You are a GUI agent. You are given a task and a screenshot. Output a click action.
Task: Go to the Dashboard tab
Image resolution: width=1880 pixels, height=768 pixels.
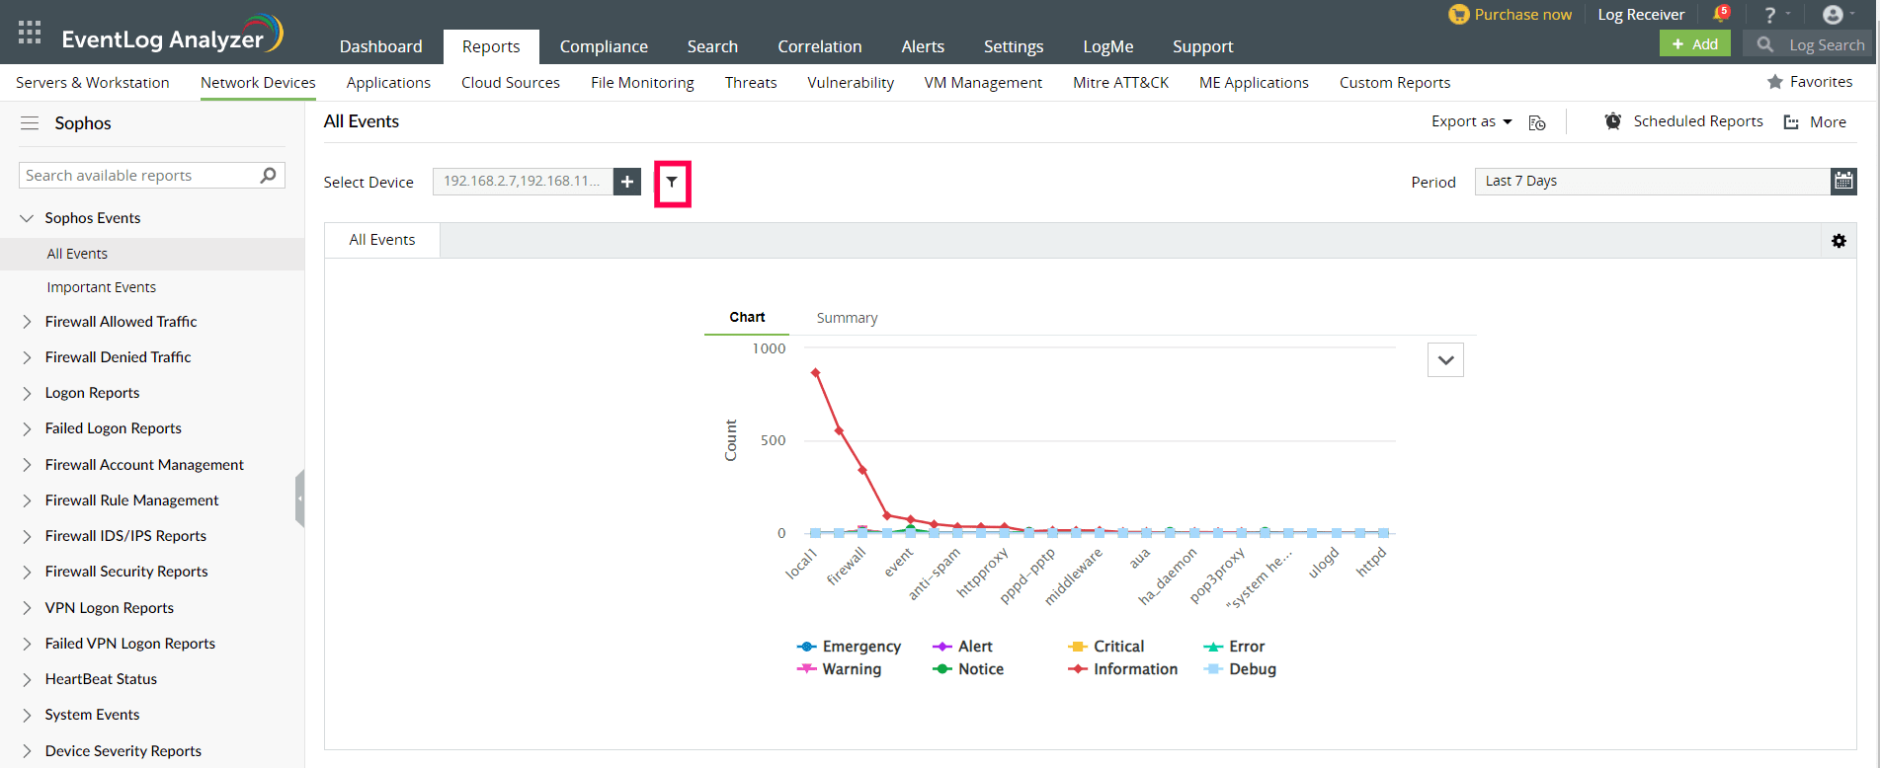pos(380,46)
